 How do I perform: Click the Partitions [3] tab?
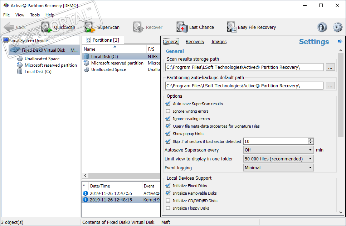click(x=103, y=40)
